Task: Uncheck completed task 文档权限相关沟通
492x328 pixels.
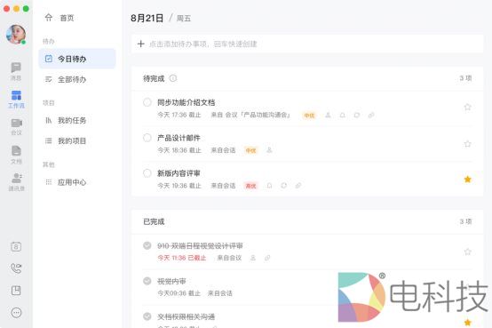Action: [147, 316]
